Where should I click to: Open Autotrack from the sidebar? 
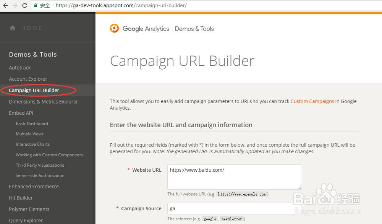point(20,67)
